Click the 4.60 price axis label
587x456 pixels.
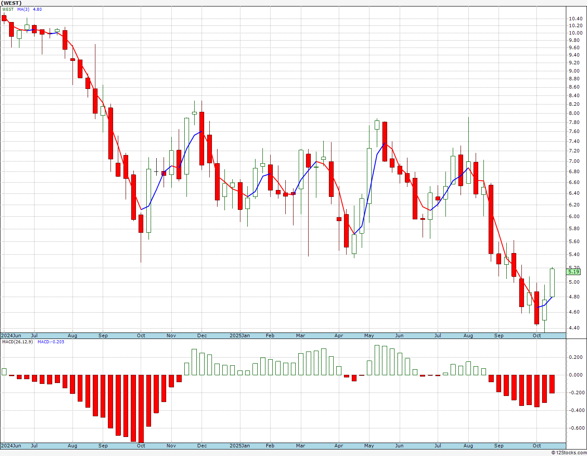(x=575, y=312)
